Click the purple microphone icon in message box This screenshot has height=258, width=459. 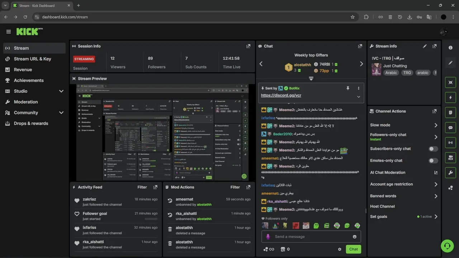268,236
